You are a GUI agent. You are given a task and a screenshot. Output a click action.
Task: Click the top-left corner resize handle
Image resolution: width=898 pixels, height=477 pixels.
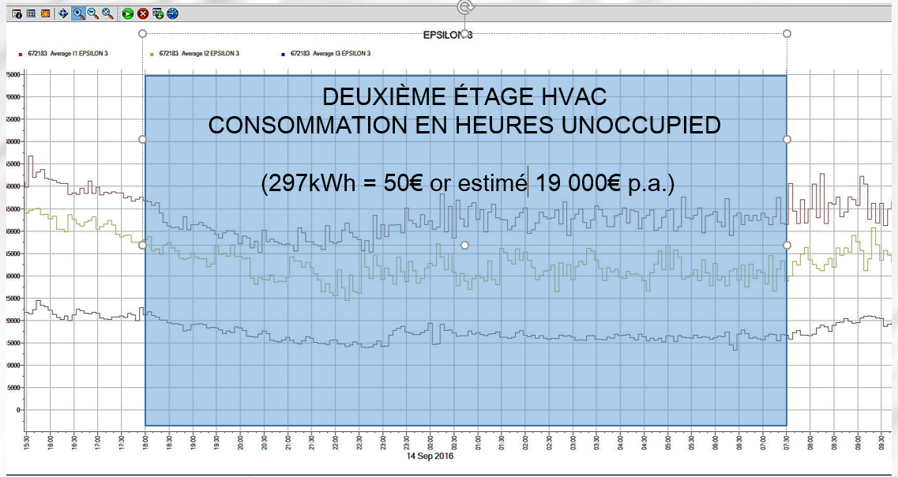[x=143, y=33]
